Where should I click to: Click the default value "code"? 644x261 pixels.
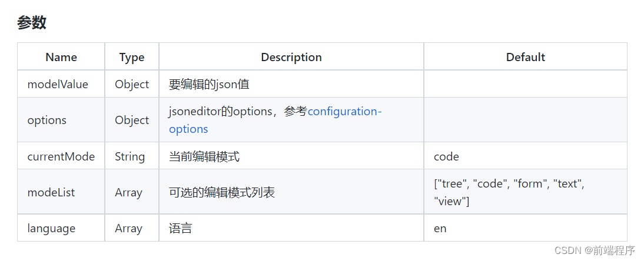[446, 156]
